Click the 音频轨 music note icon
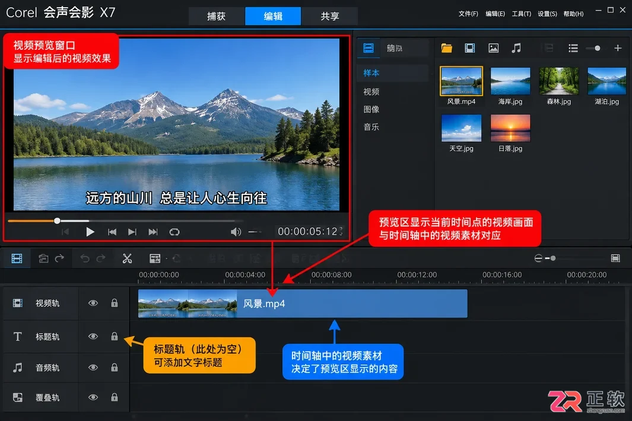This screenshot has width=632, height=421. point(17,368)
